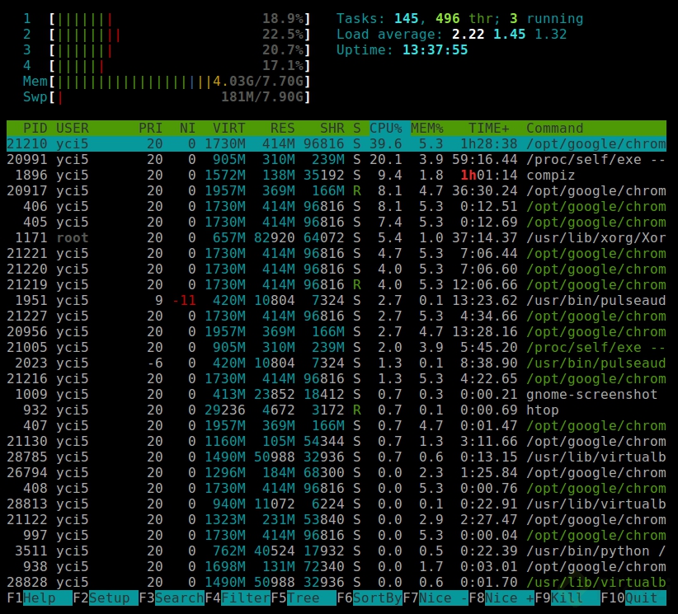Select the process with PID 21130
Screen dimensions: 678x614
tap(337, 442)
